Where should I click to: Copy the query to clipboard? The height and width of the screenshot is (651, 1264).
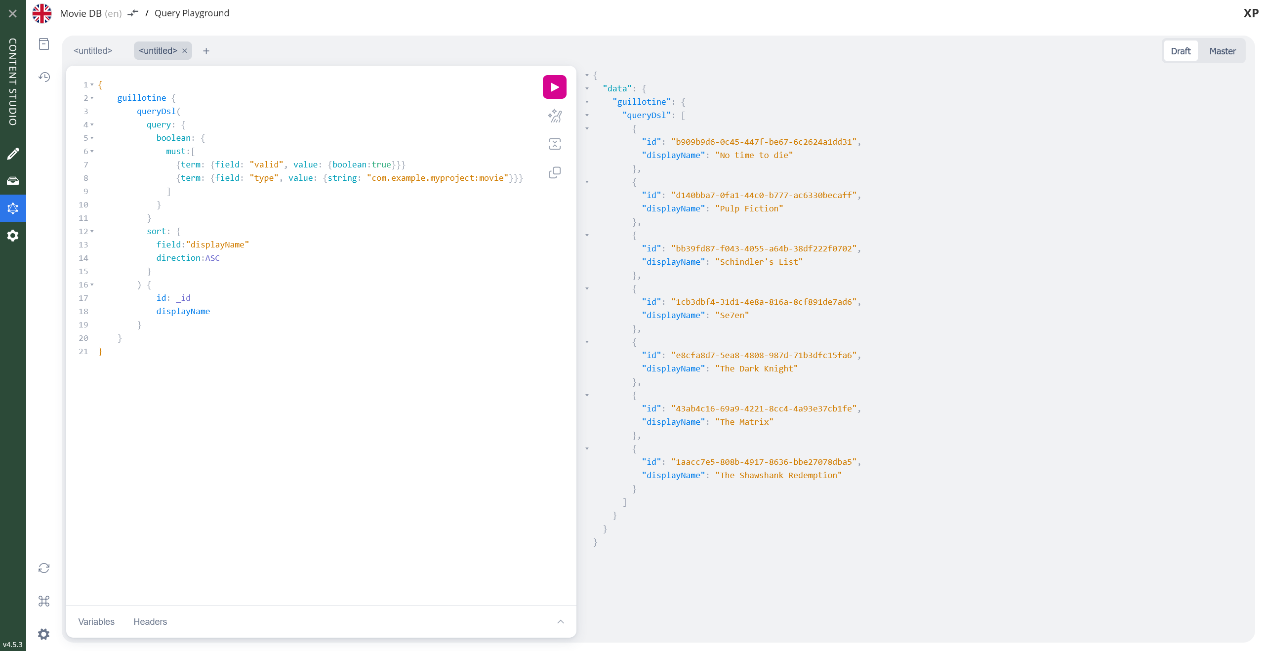(555, 172)
